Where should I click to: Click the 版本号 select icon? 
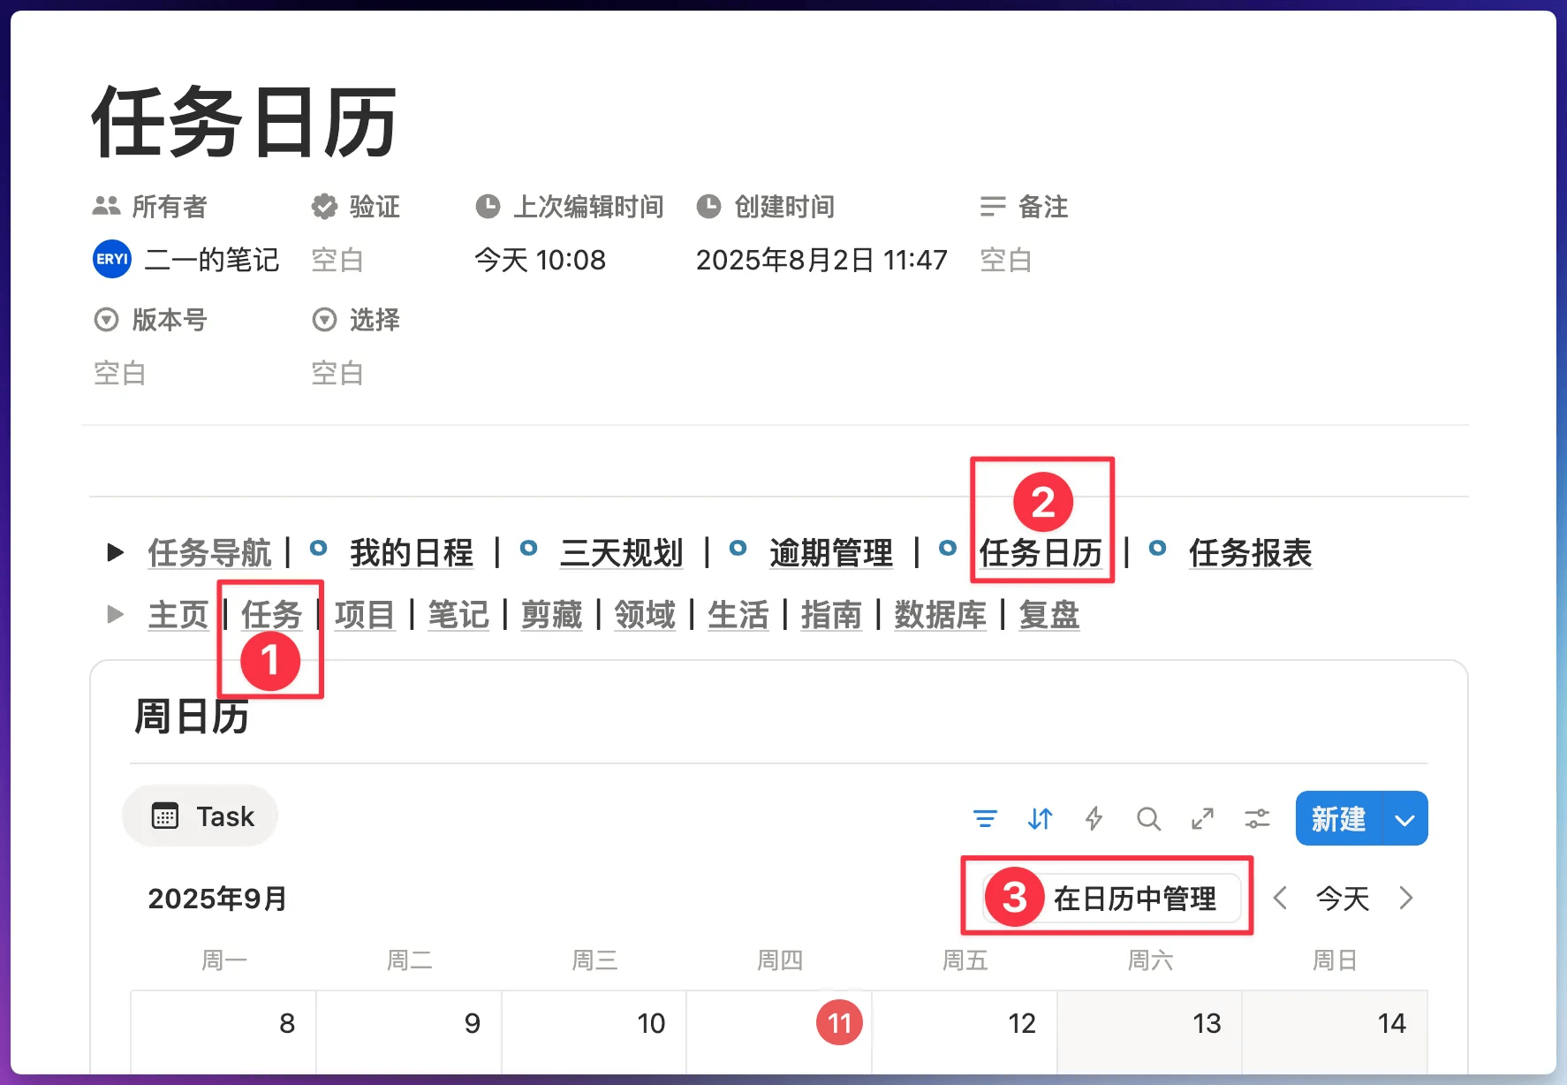(106, 319)
